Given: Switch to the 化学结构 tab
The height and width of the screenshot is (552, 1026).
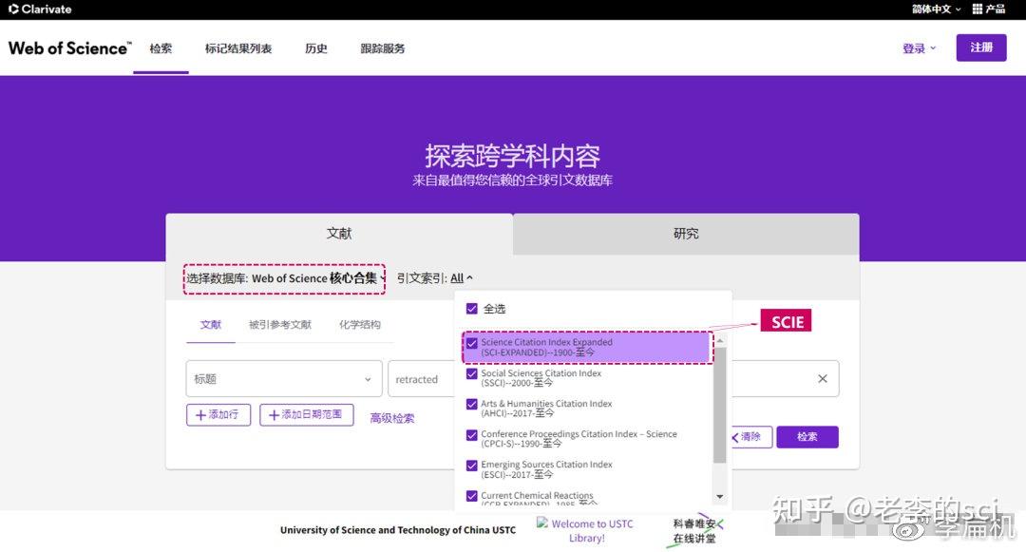Looking at the screenshot, I should tap(360, 324).
